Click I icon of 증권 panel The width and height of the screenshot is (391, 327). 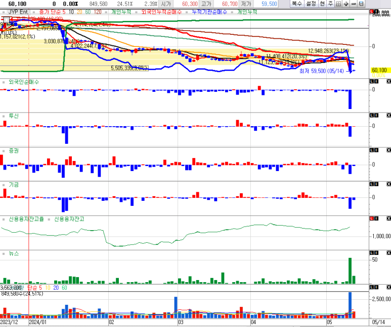pos(376,150)
